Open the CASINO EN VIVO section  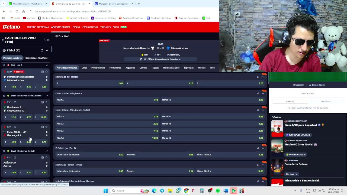[90, 27]
